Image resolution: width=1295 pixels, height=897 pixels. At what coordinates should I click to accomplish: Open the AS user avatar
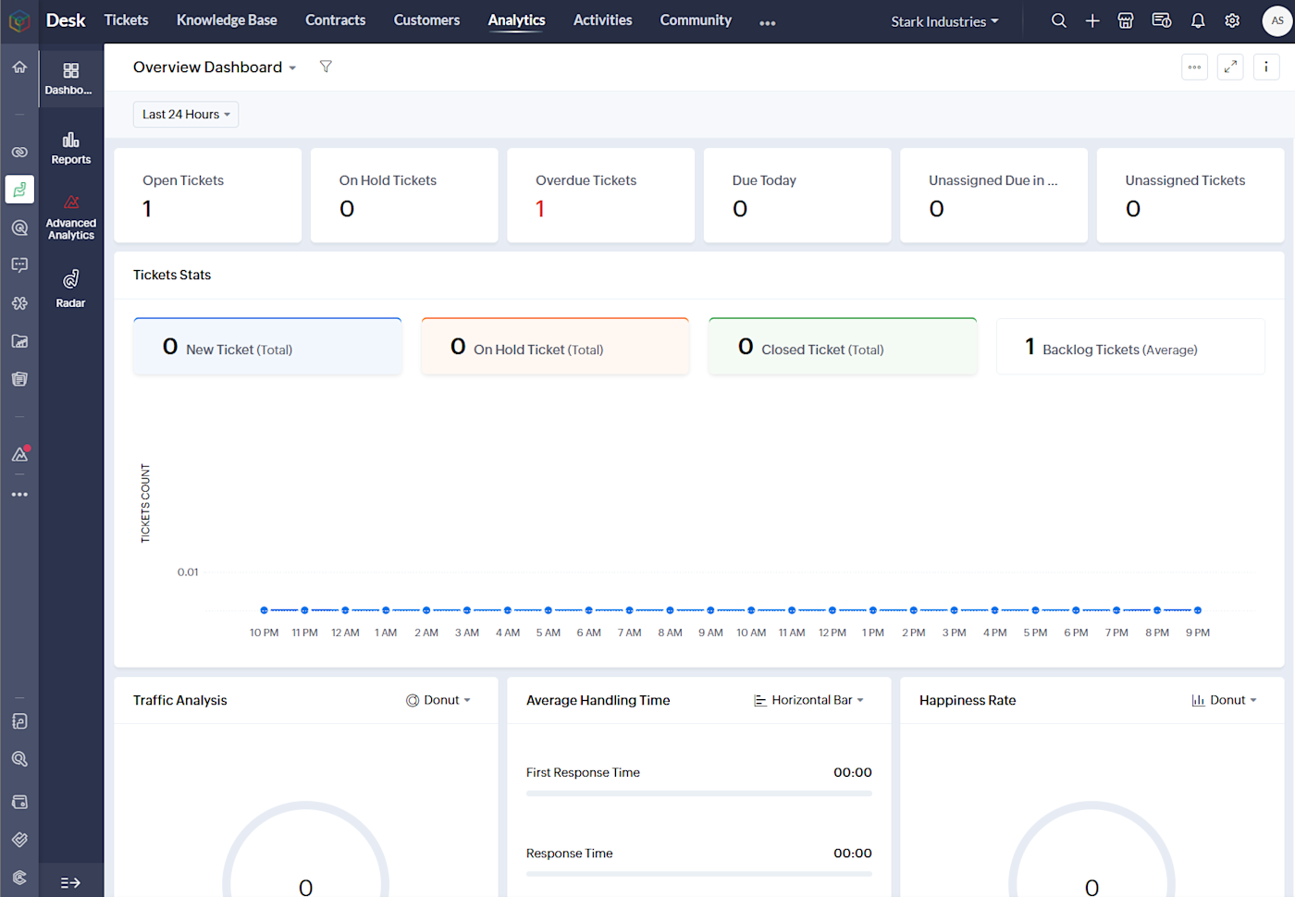click(x=1276, y=20)
